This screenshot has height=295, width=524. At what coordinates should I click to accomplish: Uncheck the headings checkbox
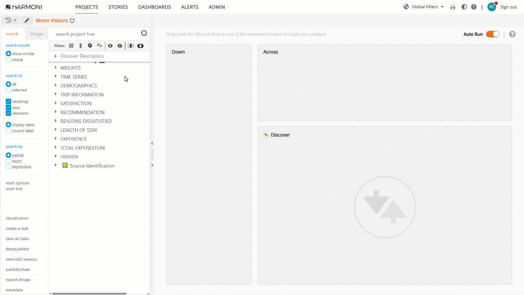point(9,102)
